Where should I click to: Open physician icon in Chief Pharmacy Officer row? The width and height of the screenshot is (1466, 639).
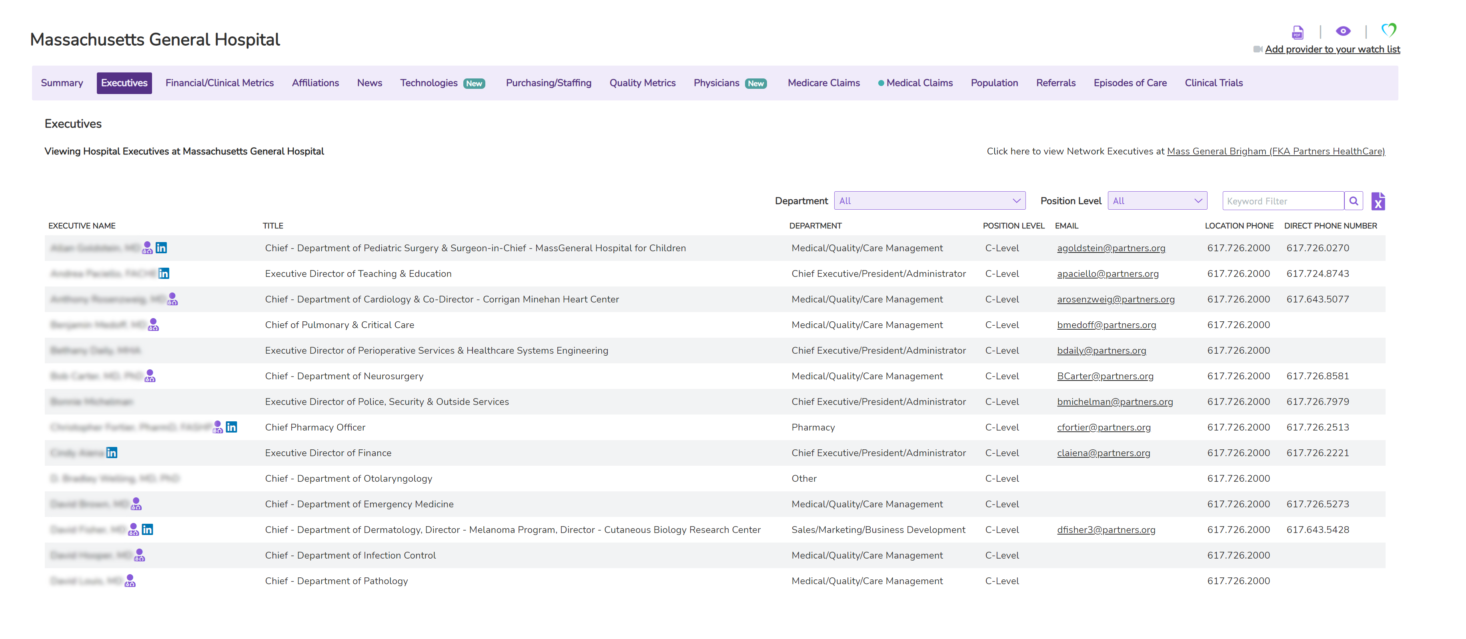pyautogui.click(x=217, y=427)
